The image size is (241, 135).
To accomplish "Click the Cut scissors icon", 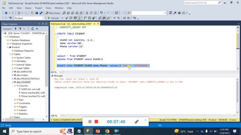I will pos(87,13).
